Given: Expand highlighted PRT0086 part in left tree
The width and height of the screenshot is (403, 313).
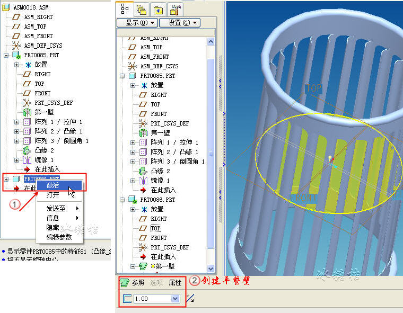Looking at the screenshot, I should coord(6,179).
